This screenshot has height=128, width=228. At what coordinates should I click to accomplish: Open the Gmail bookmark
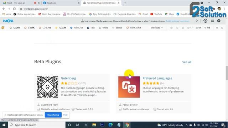coord(143,14)
